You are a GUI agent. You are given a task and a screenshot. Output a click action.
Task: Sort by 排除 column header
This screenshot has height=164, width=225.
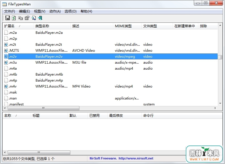click(x=208, y=26)
